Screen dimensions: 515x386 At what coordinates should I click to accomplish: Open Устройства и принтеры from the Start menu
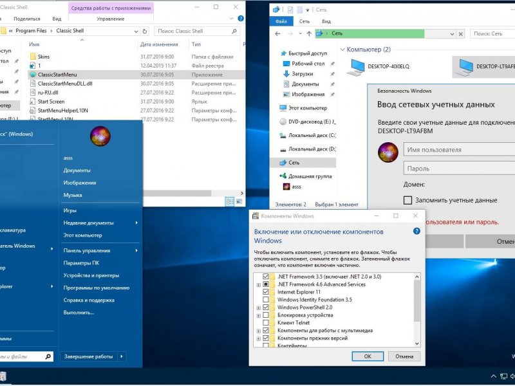click(x=91, y=275)
